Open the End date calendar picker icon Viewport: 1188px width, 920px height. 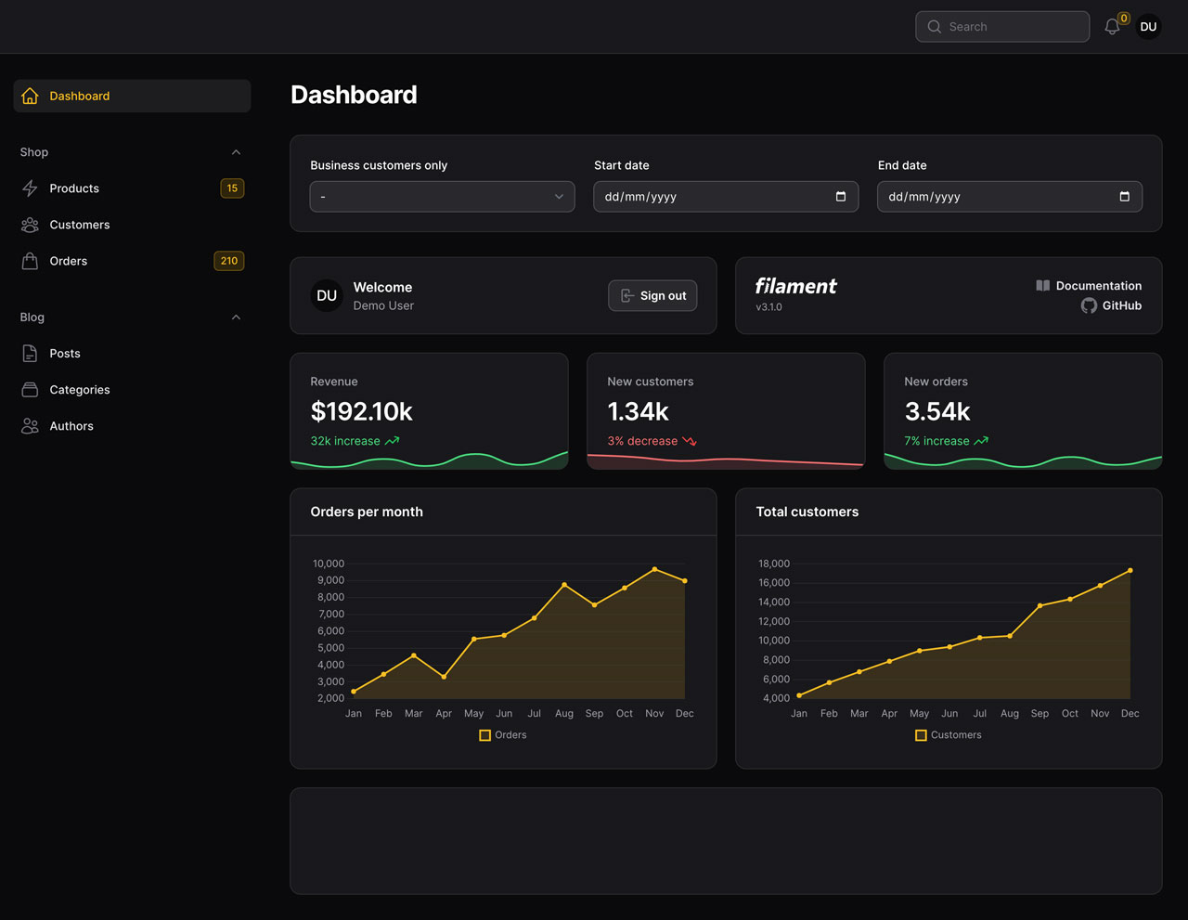pyautogui.click(x=1124, y=197)
